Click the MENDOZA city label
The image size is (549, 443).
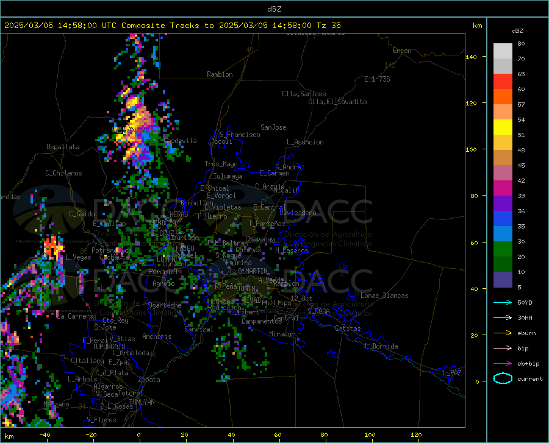pyautogui.click(x=163, y=223)
